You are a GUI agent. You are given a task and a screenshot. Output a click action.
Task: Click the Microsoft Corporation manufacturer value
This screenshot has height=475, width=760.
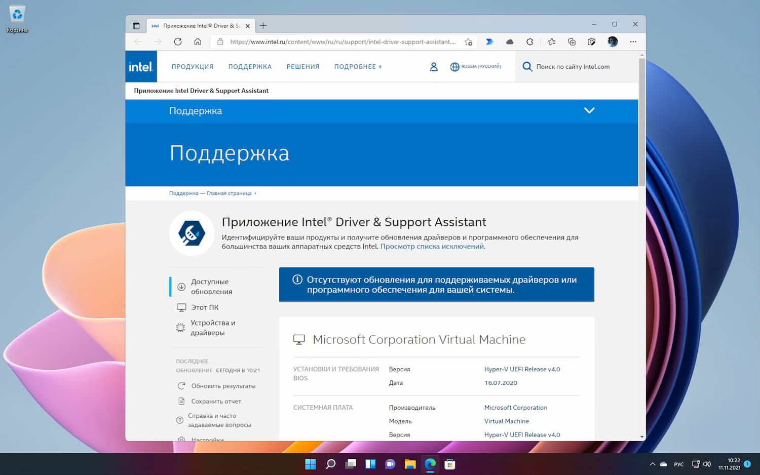[x=516, y=408]
